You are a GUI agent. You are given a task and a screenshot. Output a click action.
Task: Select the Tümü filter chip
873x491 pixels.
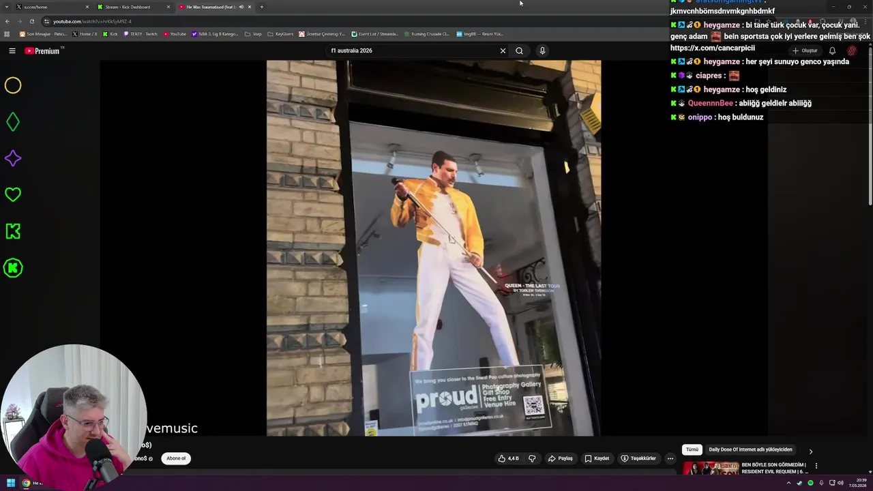pos(692,450)
